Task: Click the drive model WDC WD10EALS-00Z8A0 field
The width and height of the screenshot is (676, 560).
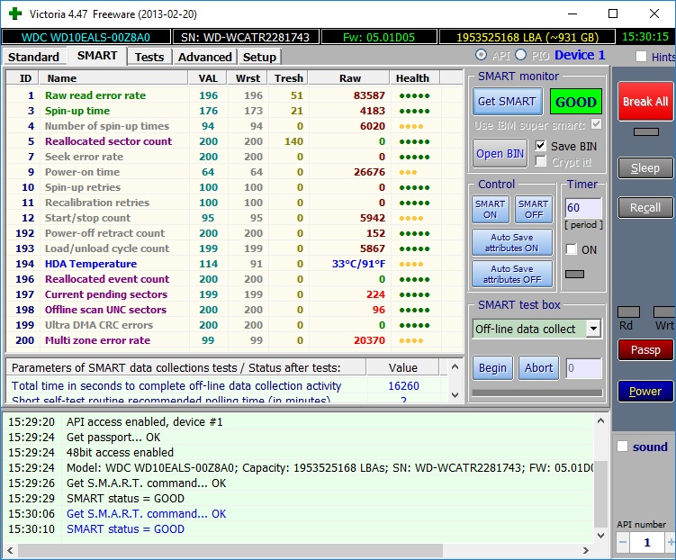Action: tap(86, 37)
